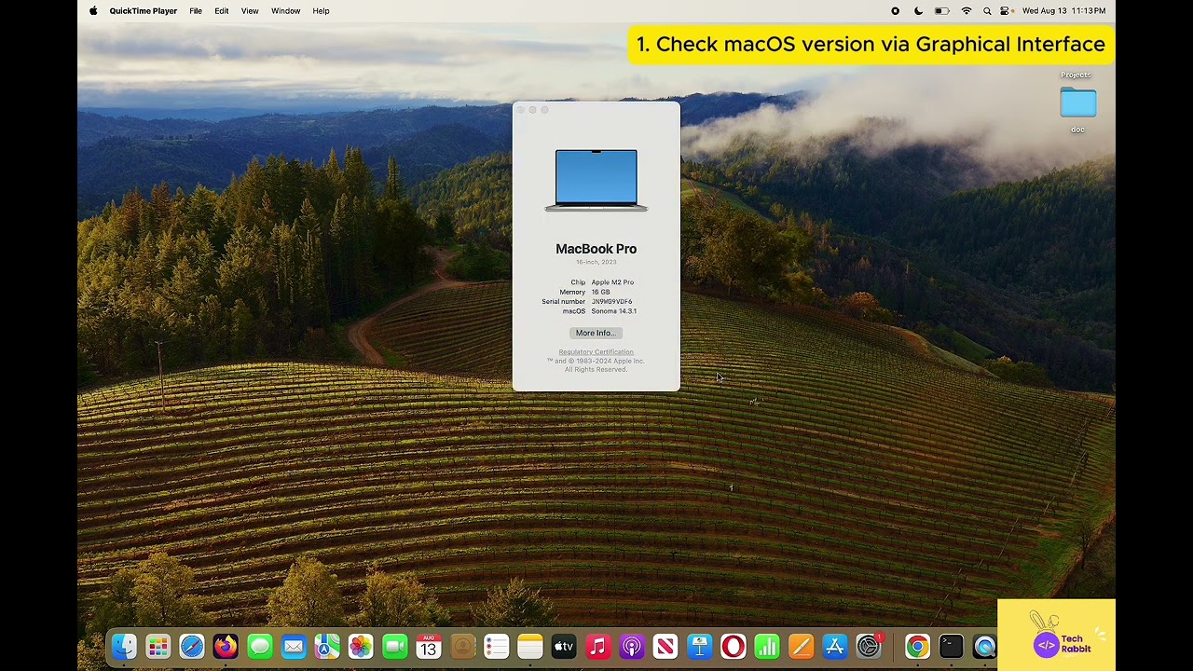Click the MacBook Pro title text
Screen dimensions: 1193x671
(596, 249)
